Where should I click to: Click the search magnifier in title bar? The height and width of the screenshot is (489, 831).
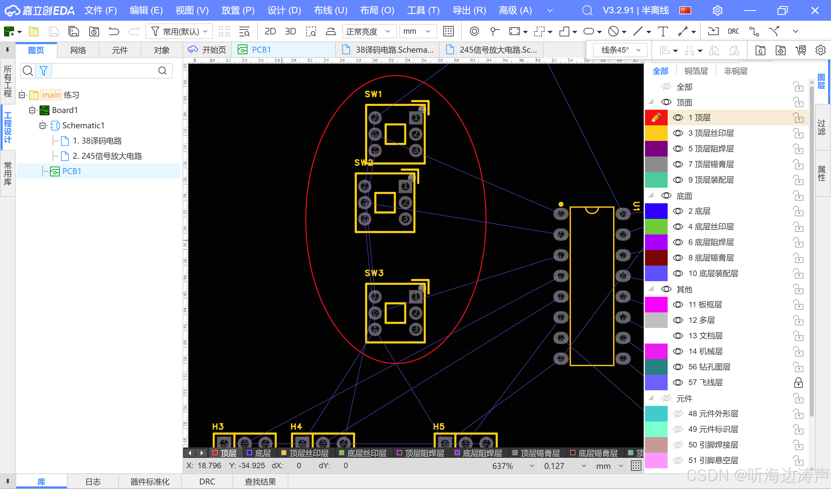(x=587, y=10)
